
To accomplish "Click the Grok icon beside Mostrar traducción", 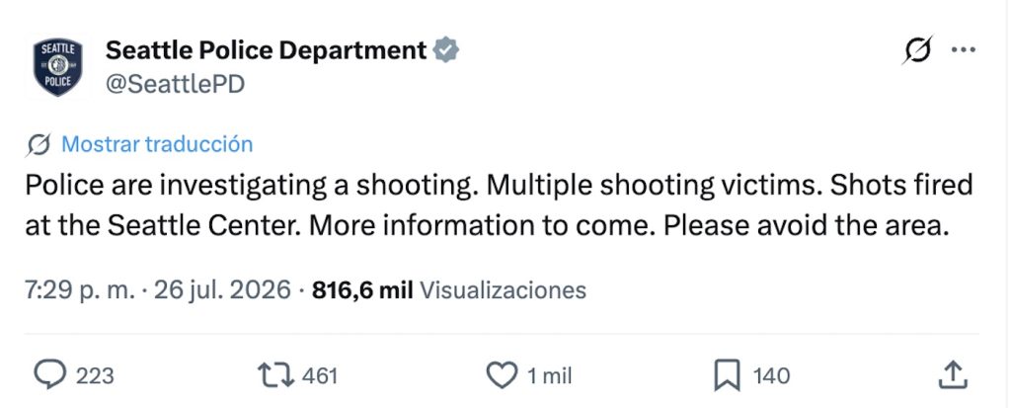I will (x=39, y=144).
